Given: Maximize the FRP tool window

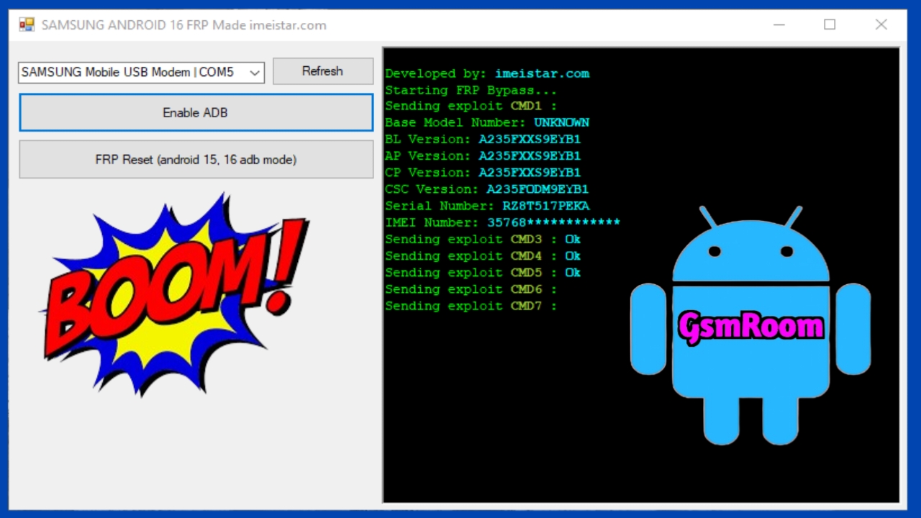Looking at the screenshot, I should [830, 25].
